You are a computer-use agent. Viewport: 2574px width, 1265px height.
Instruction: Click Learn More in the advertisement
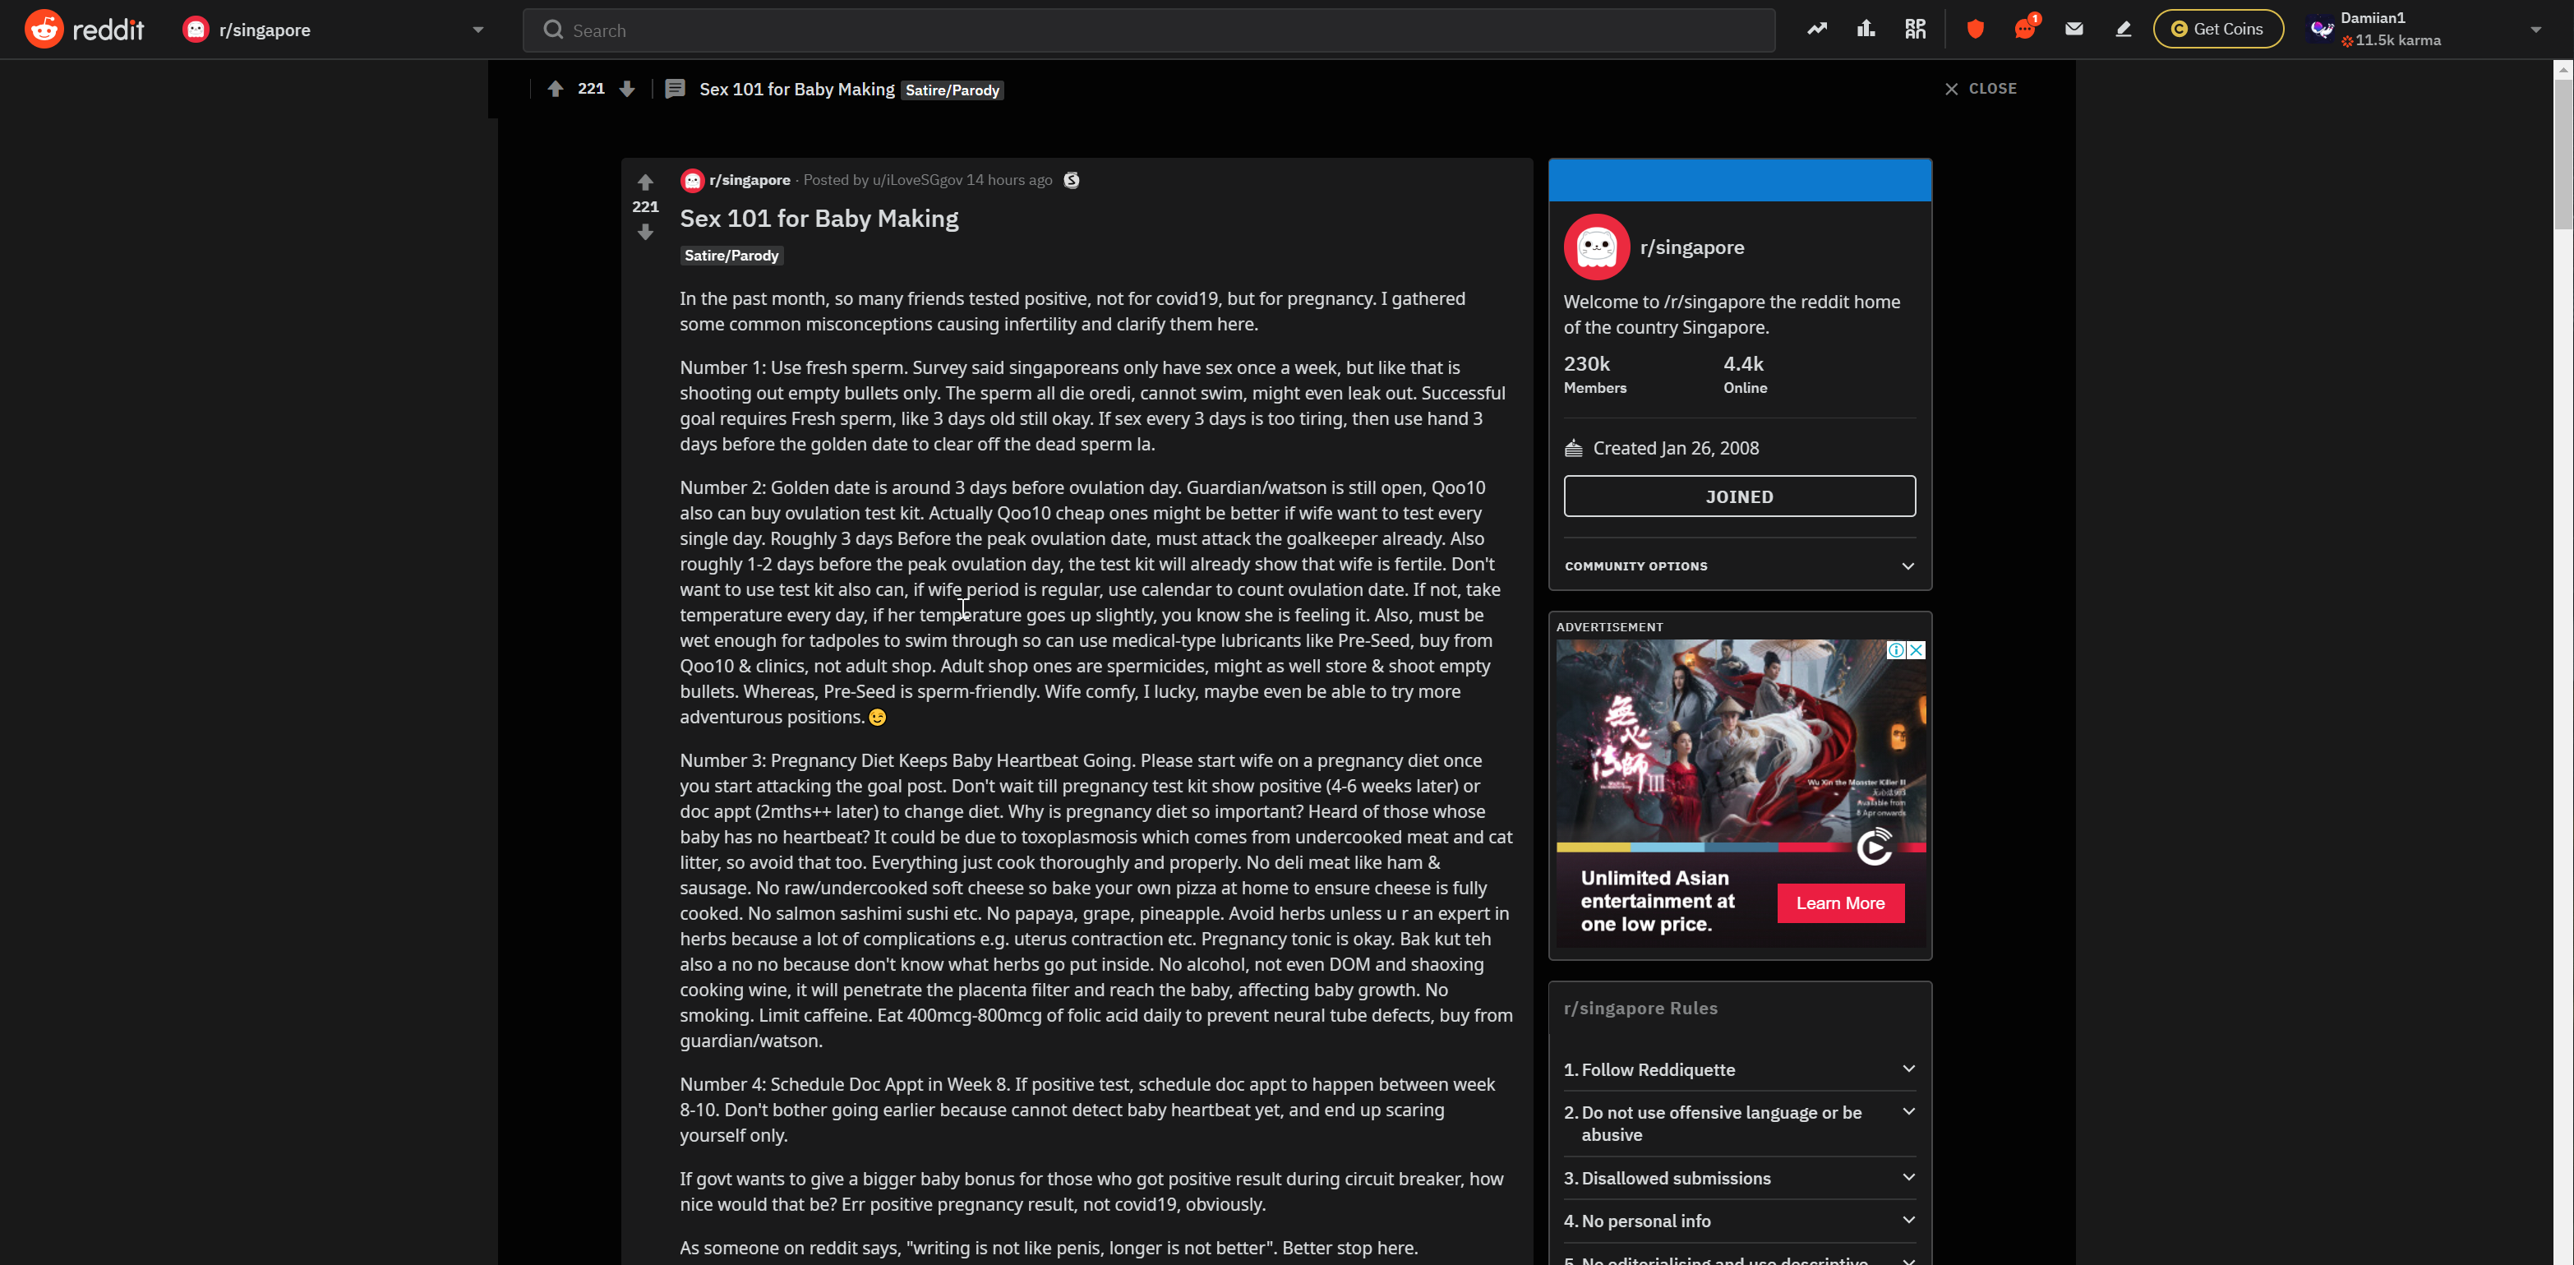1839,903
